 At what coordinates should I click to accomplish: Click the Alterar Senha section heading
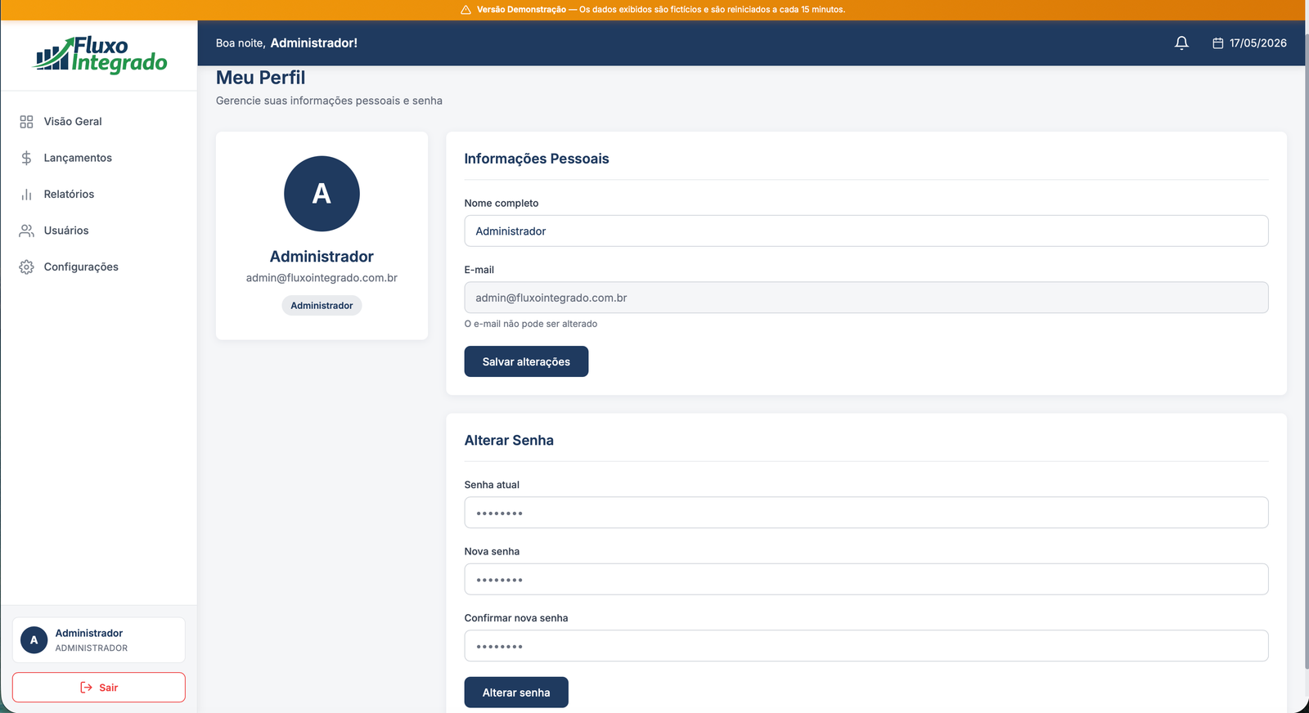click(509, 441)
